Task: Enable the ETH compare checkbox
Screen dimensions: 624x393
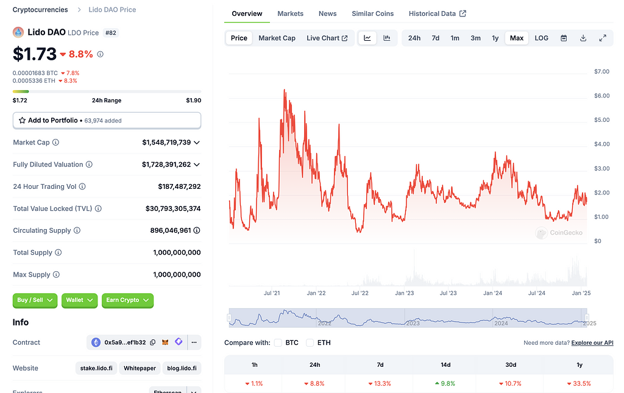Action: point(310,343)
